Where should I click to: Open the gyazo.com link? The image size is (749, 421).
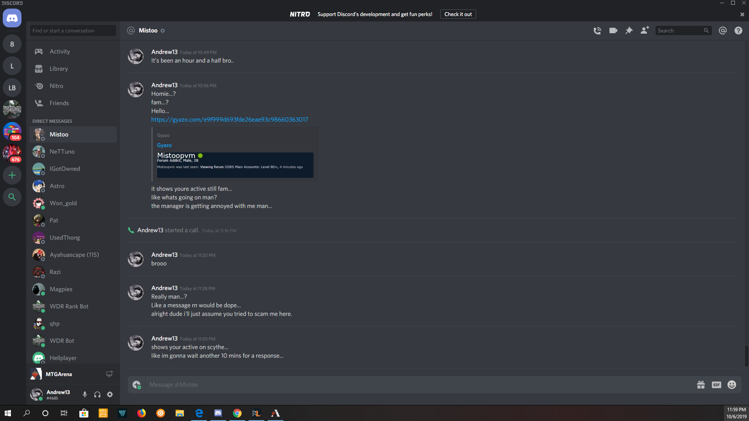[229, 120]
